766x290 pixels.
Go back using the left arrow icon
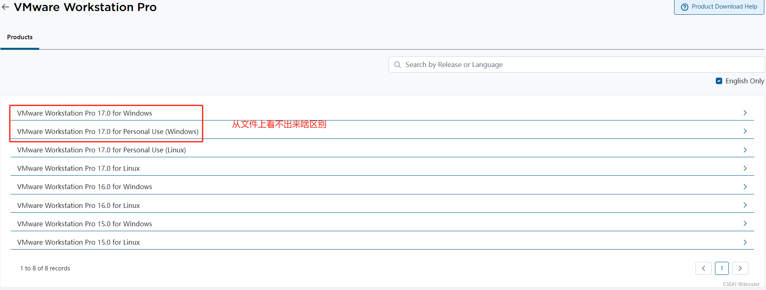click(x=5, y=7)
